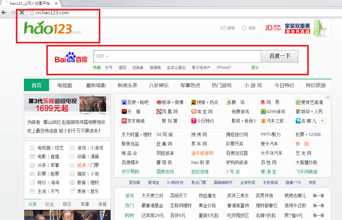Click the green plus add-site icon
This screenshot has height=220, width=342.
point(322,121)
